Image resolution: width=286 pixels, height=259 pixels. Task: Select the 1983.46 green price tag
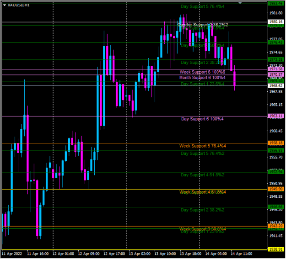276,4
